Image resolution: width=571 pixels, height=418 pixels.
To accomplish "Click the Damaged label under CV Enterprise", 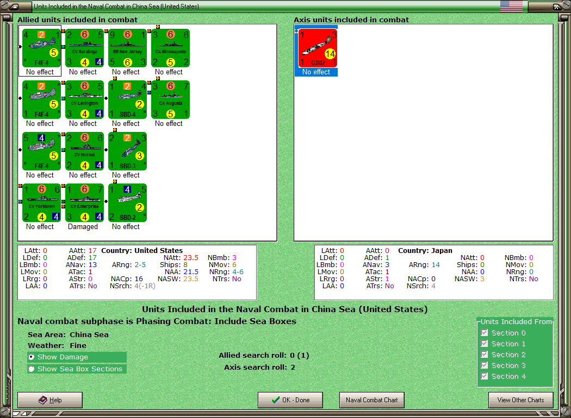I will pyautogui.click(x=83, y=227).
